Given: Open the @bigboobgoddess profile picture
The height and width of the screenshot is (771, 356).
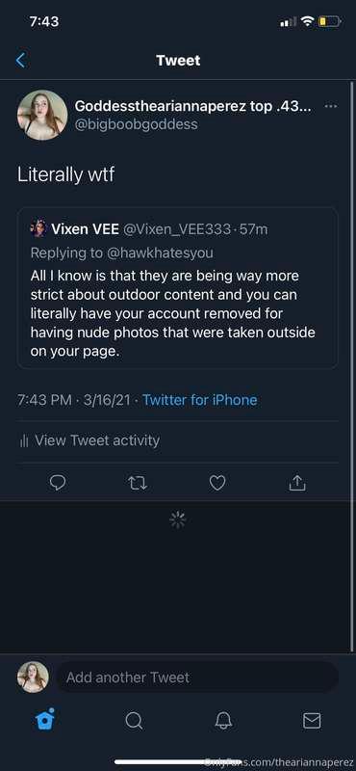Looking at the screenshot, I should 42,115.
